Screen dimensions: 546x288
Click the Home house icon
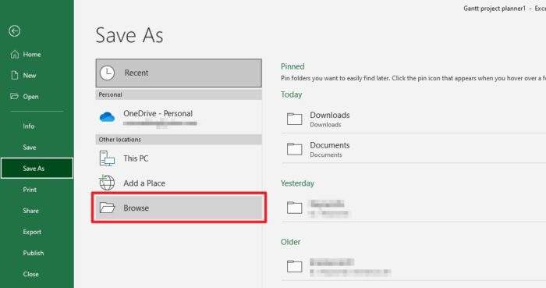tap(15, 55)
